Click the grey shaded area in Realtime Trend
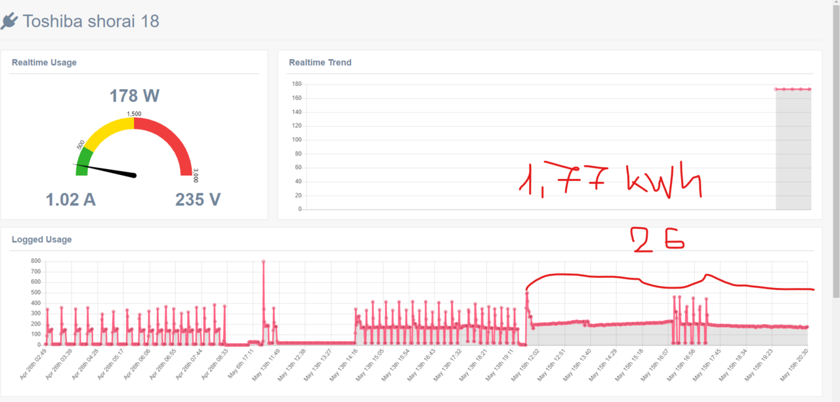Image resolution: width=840 pixels, height=402 pixels. click(793, 151)
